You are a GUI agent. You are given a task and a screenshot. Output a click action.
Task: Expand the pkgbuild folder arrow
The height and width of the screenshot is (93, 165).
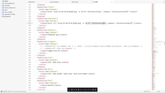(x=1, y=17)
